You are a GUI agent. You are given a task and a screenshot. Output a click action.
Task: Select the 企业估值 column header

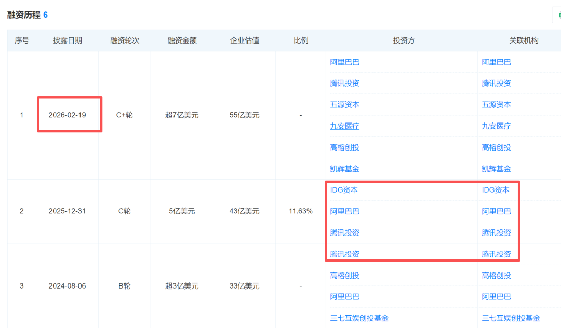(244, 40)
